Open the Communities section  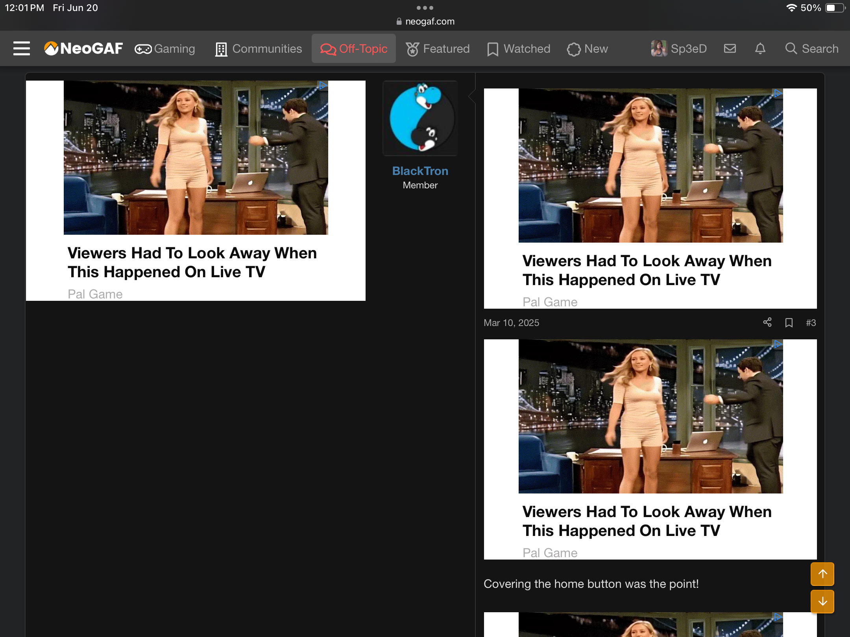pyautogui.click(x=259, y=48)
